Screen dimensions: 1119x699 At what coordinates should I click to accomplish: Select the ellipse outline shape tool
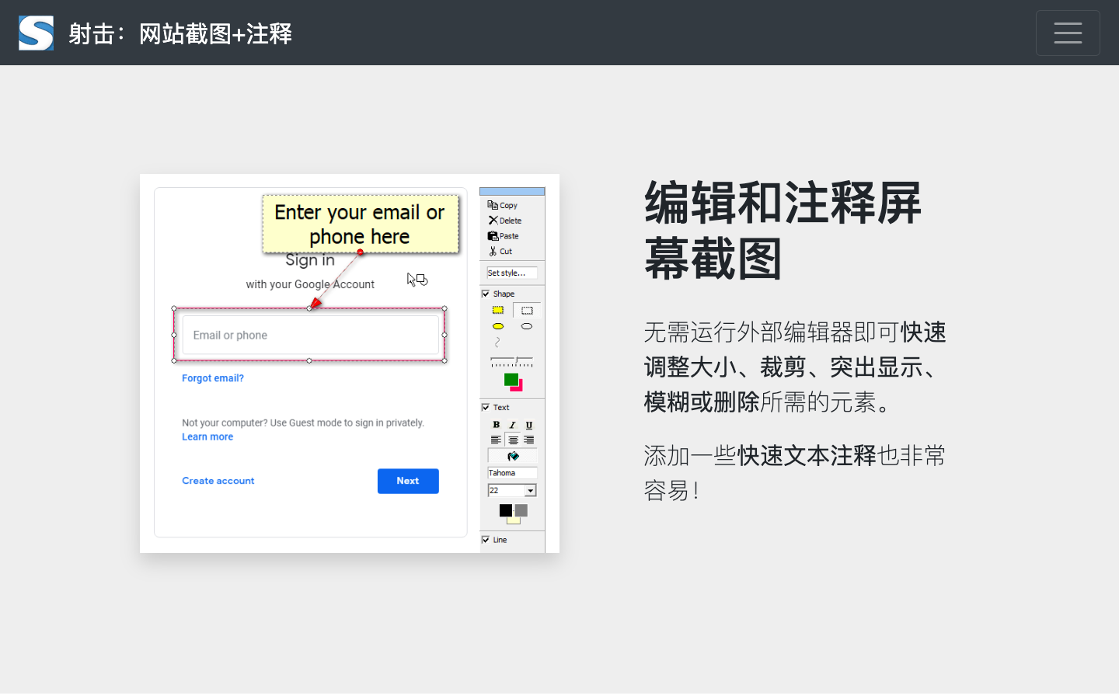(x=527, y=325)
